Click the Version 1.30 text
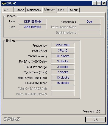108x126 pixels. [x=92, y=111]
